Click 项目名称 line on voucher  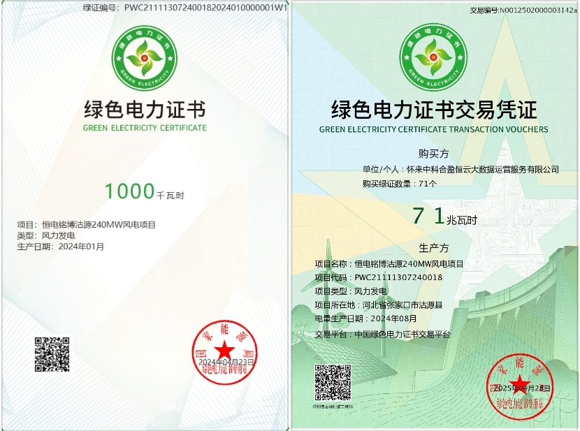(389, 264)
